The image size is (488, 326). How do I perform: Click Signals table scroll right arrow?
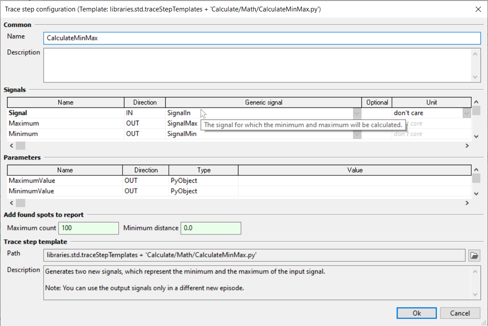coord(467,145)
